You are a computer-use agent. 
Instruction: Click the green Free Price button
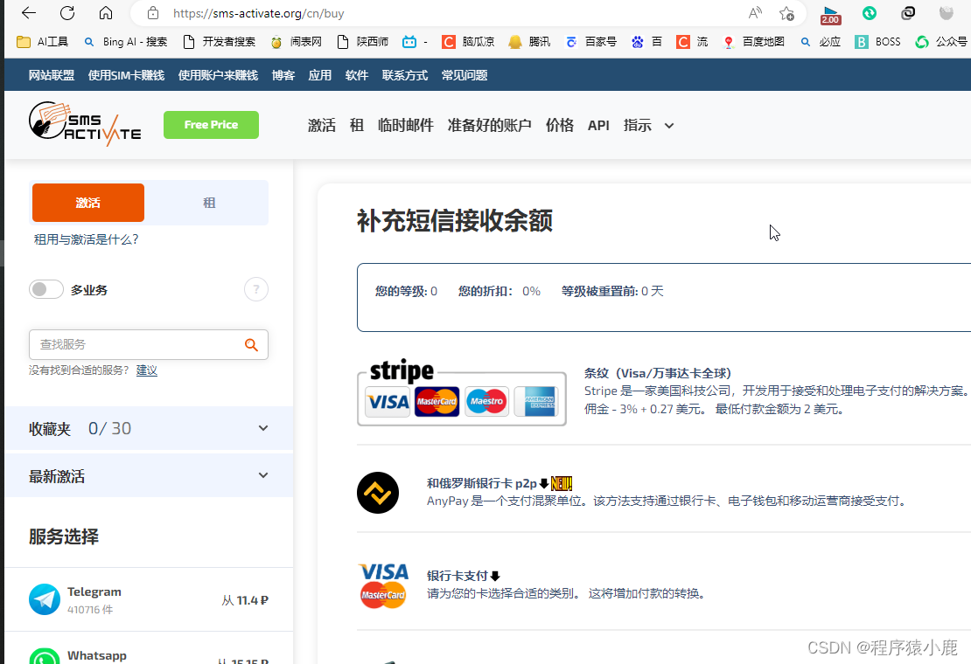[211, 125]
